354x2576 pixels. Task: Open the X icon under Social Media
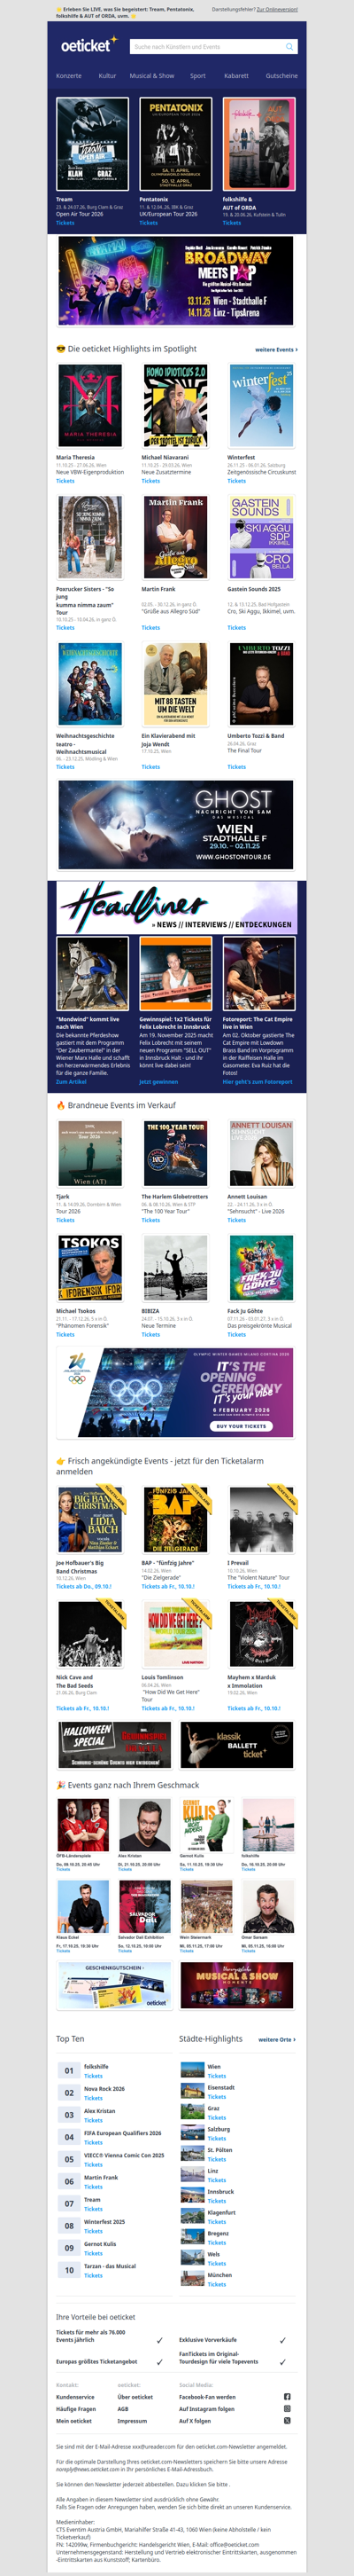(x=288, y=2420)
